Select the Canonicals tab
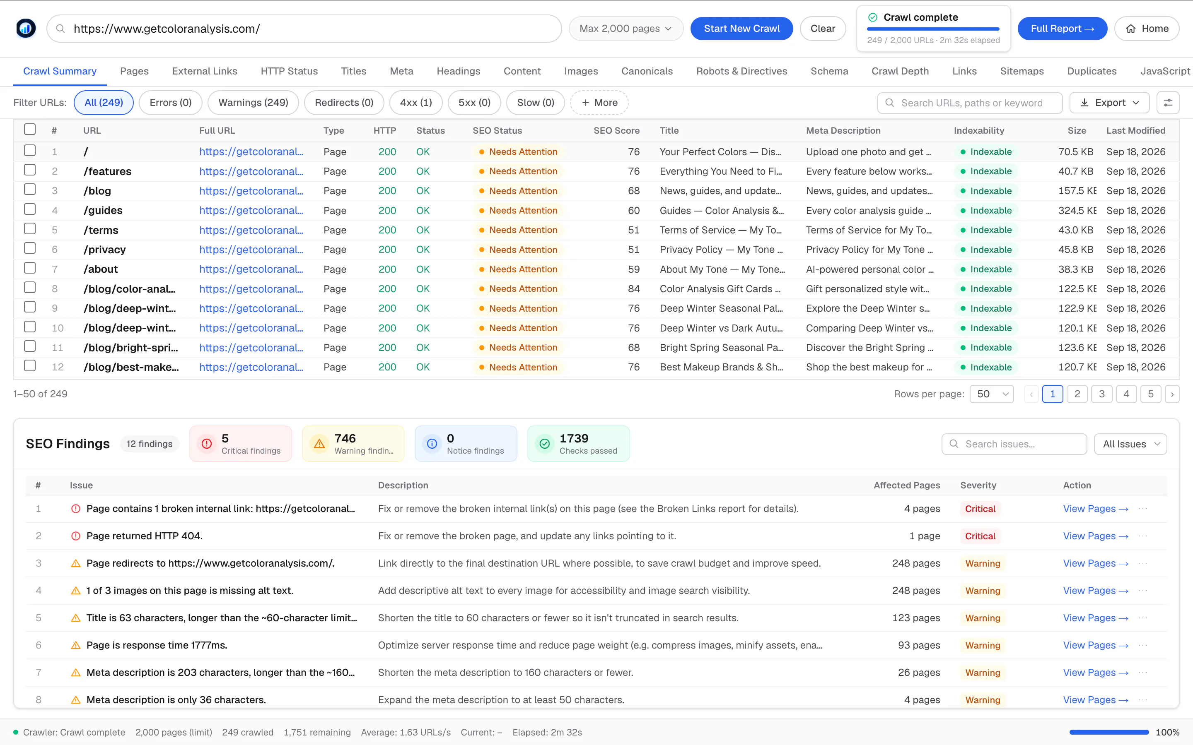Viewport: 1193px width, 745px height. (647, 71)
